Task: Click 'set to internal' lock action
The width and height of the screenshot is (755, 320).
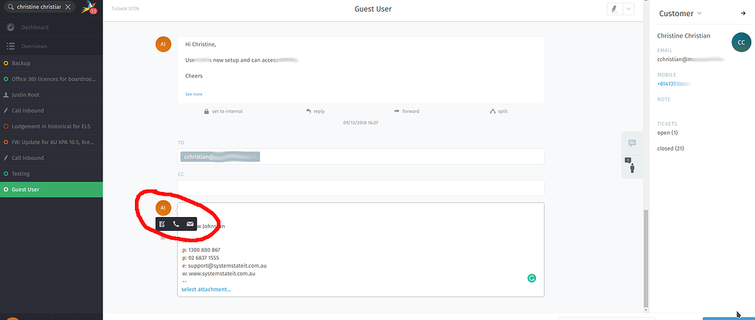Action: click(x=224, y=111)
